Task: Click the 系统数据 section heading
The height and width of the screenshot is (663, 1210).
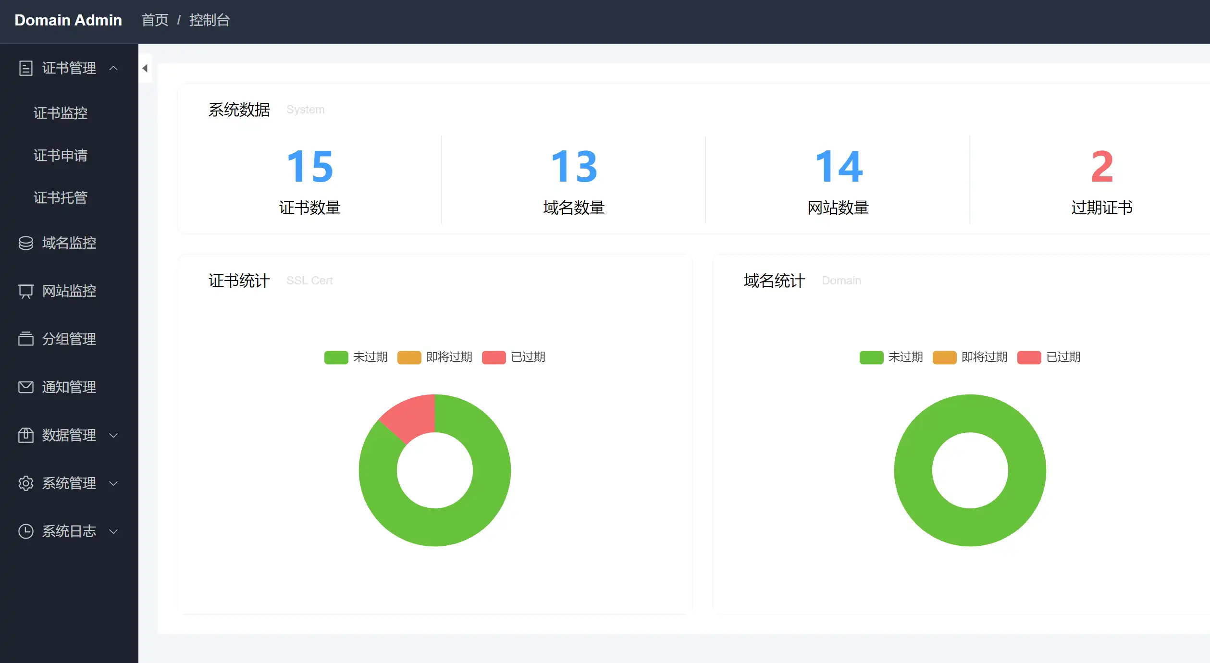Action: [x=239, y=110]
